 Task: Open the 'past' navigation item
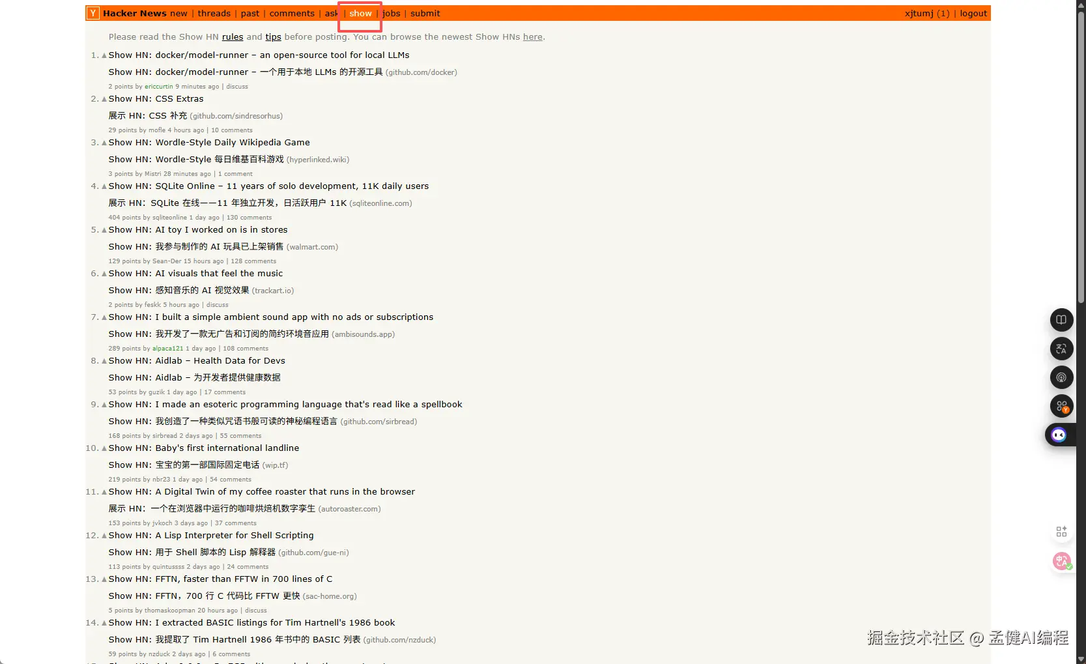point(250,13)
